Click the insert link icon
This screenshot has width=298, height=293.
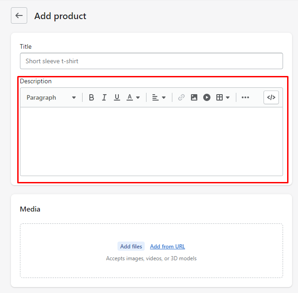(x=181, y=98)
